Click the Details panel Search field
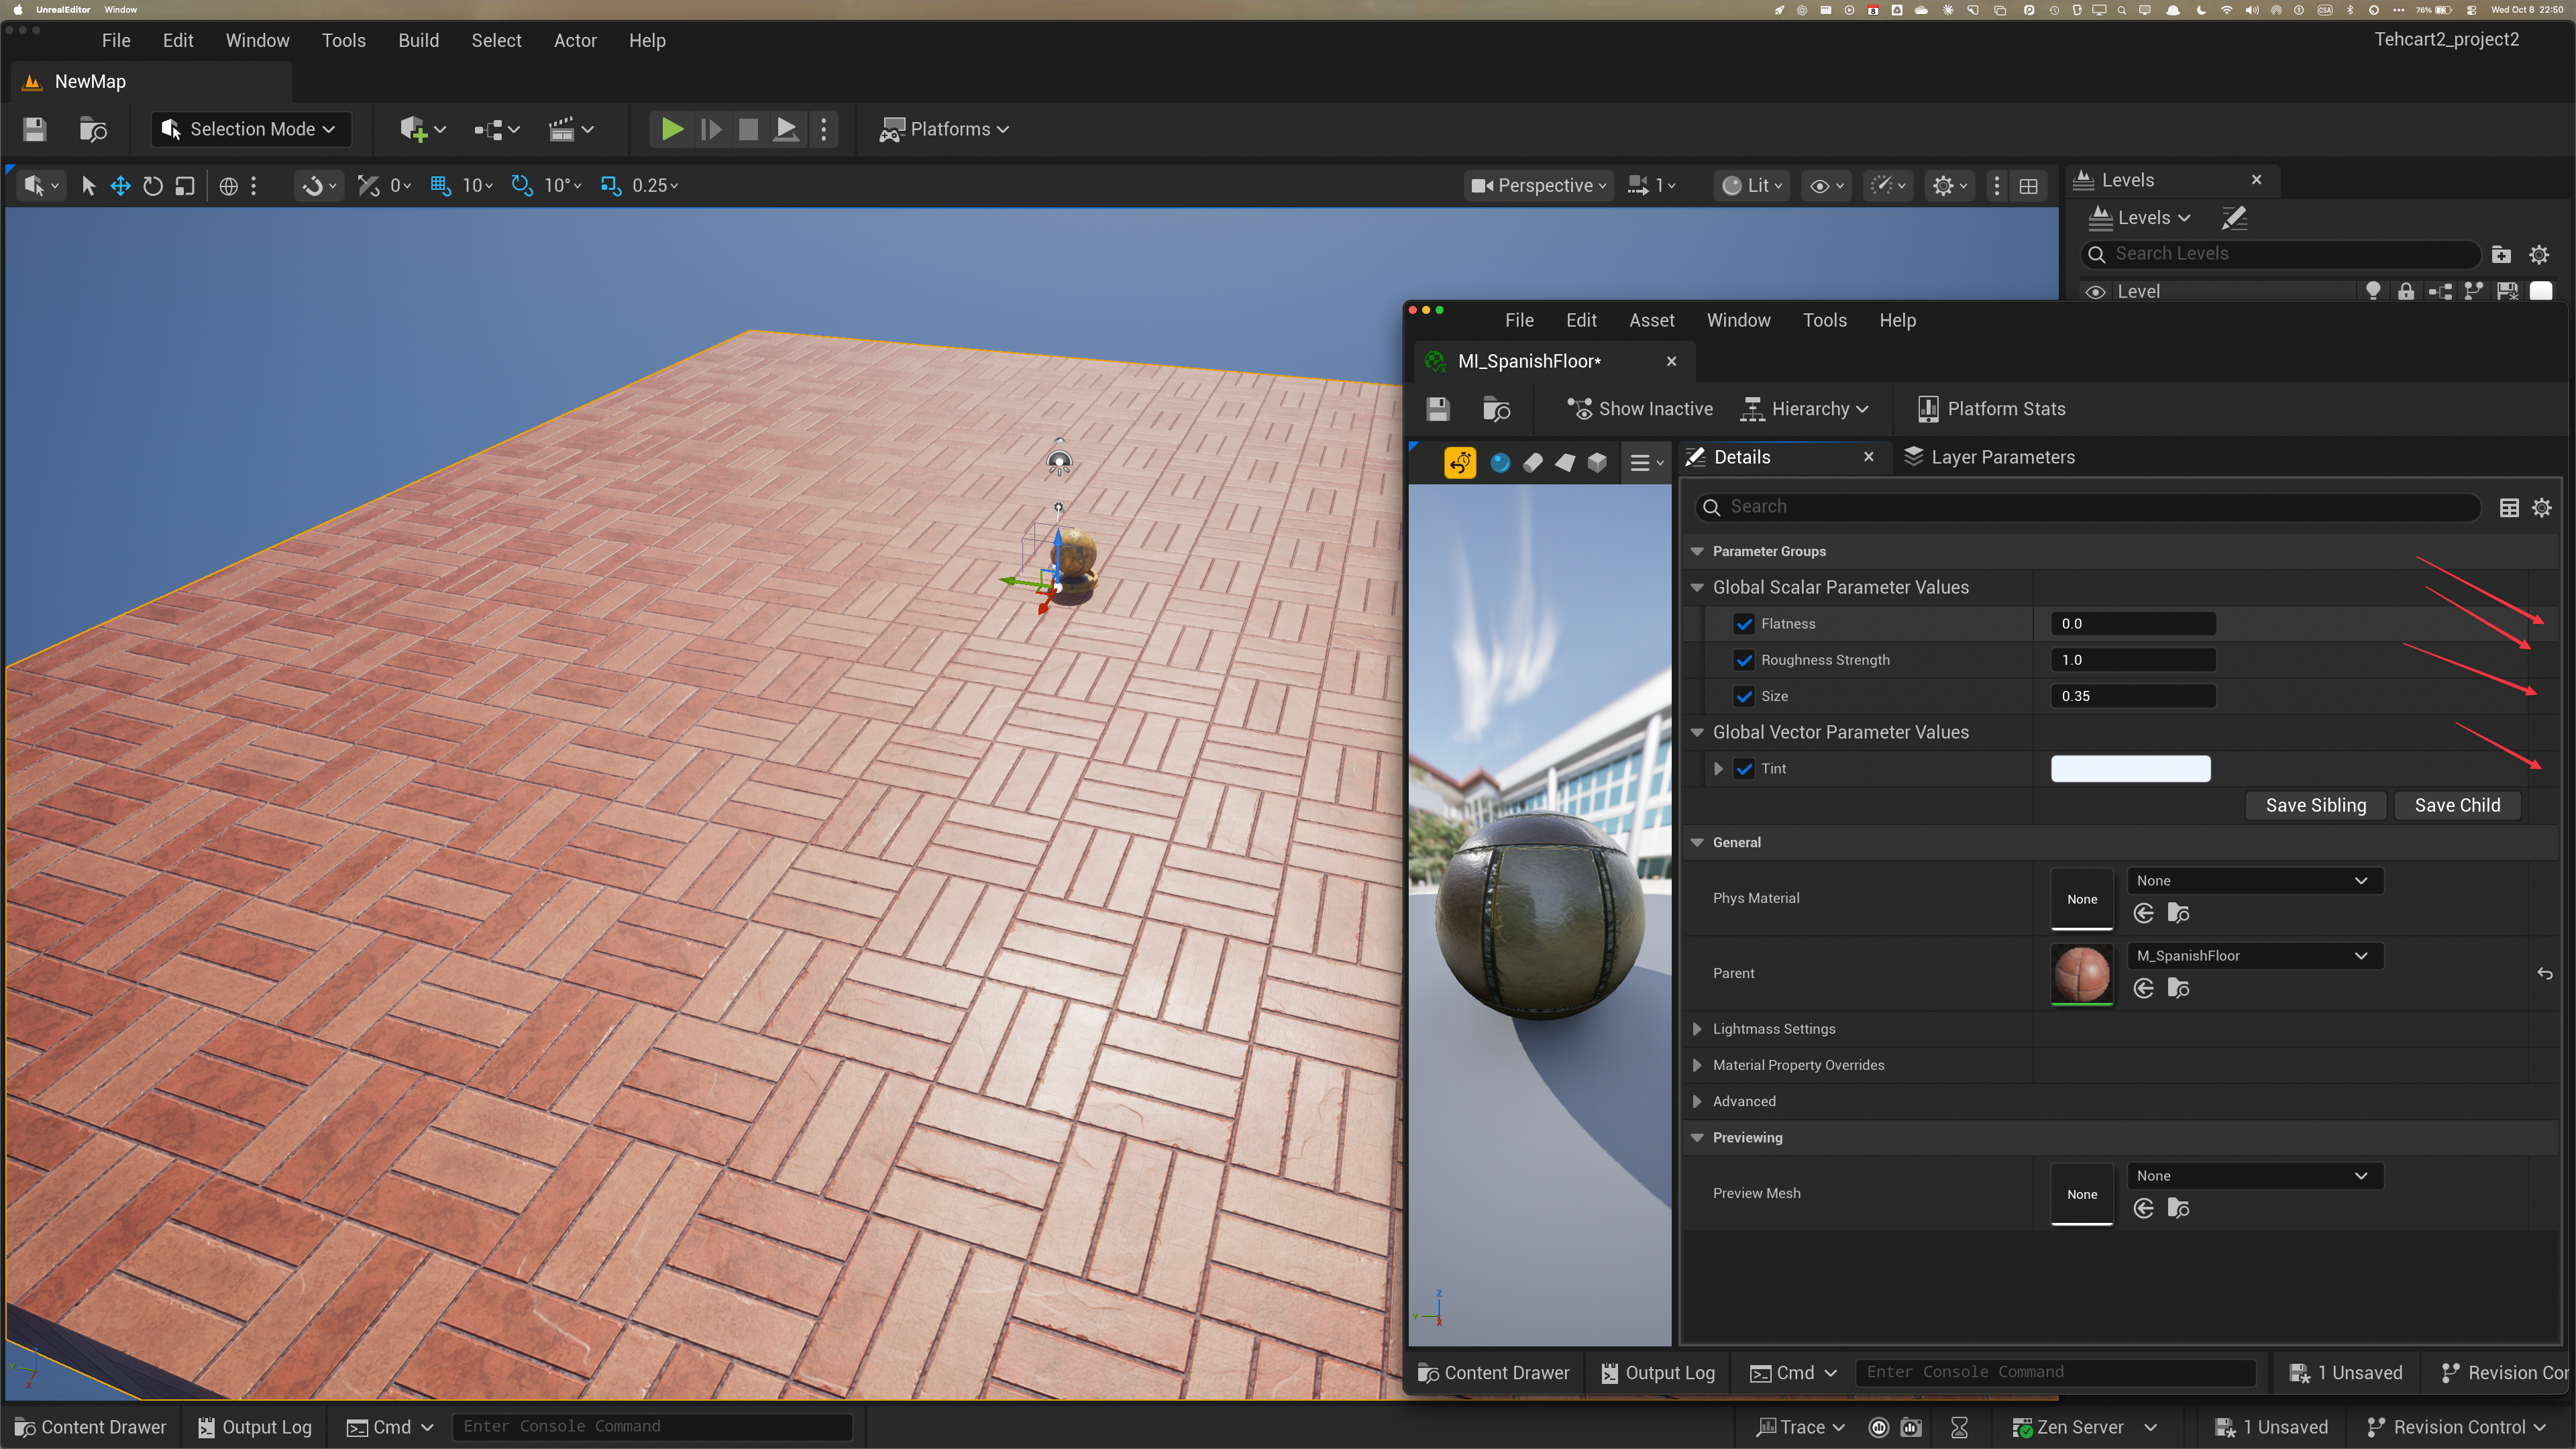The width and height of the screenshot is (2576, 1449). (2088, 508)
